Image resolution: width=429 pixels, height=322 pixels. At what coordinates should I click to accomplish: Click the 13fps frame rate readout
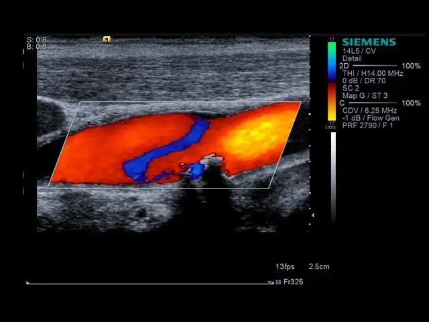[286, 267]
